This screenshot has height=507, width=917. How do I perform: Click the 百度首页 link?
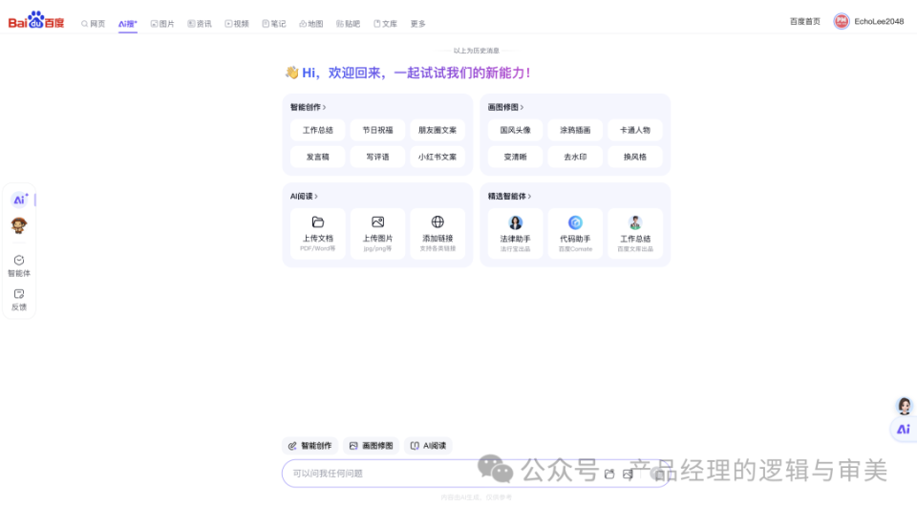804,22
